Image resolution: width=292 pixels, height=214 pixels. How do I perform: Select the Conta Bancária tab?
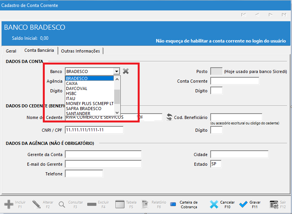click(39, 50)
